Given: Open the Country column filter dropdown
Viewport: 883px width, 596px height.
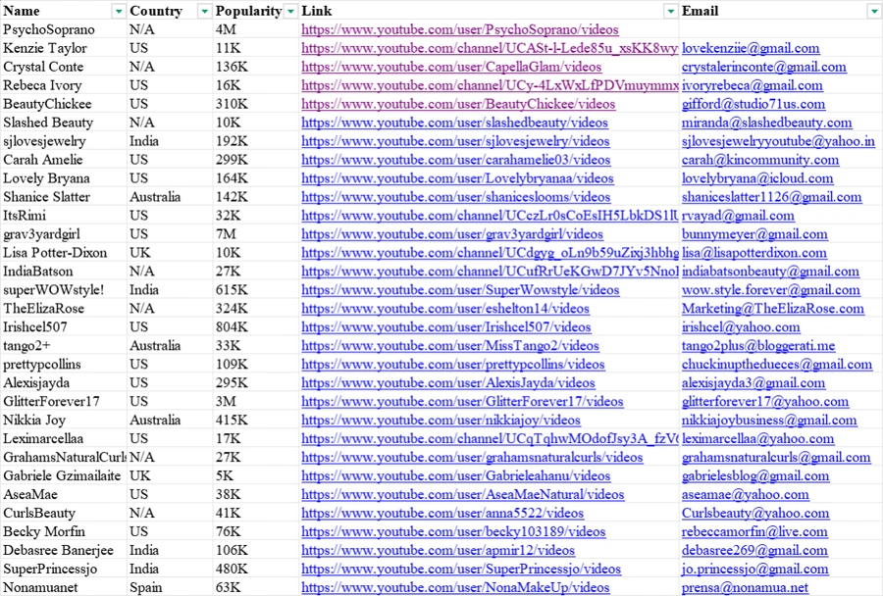Looking at the screenshot, I should coord(204,11).
